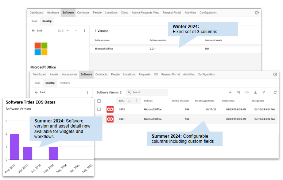Select the Software tab in the front window
The image size is (283, 180).
pos(86,74)
